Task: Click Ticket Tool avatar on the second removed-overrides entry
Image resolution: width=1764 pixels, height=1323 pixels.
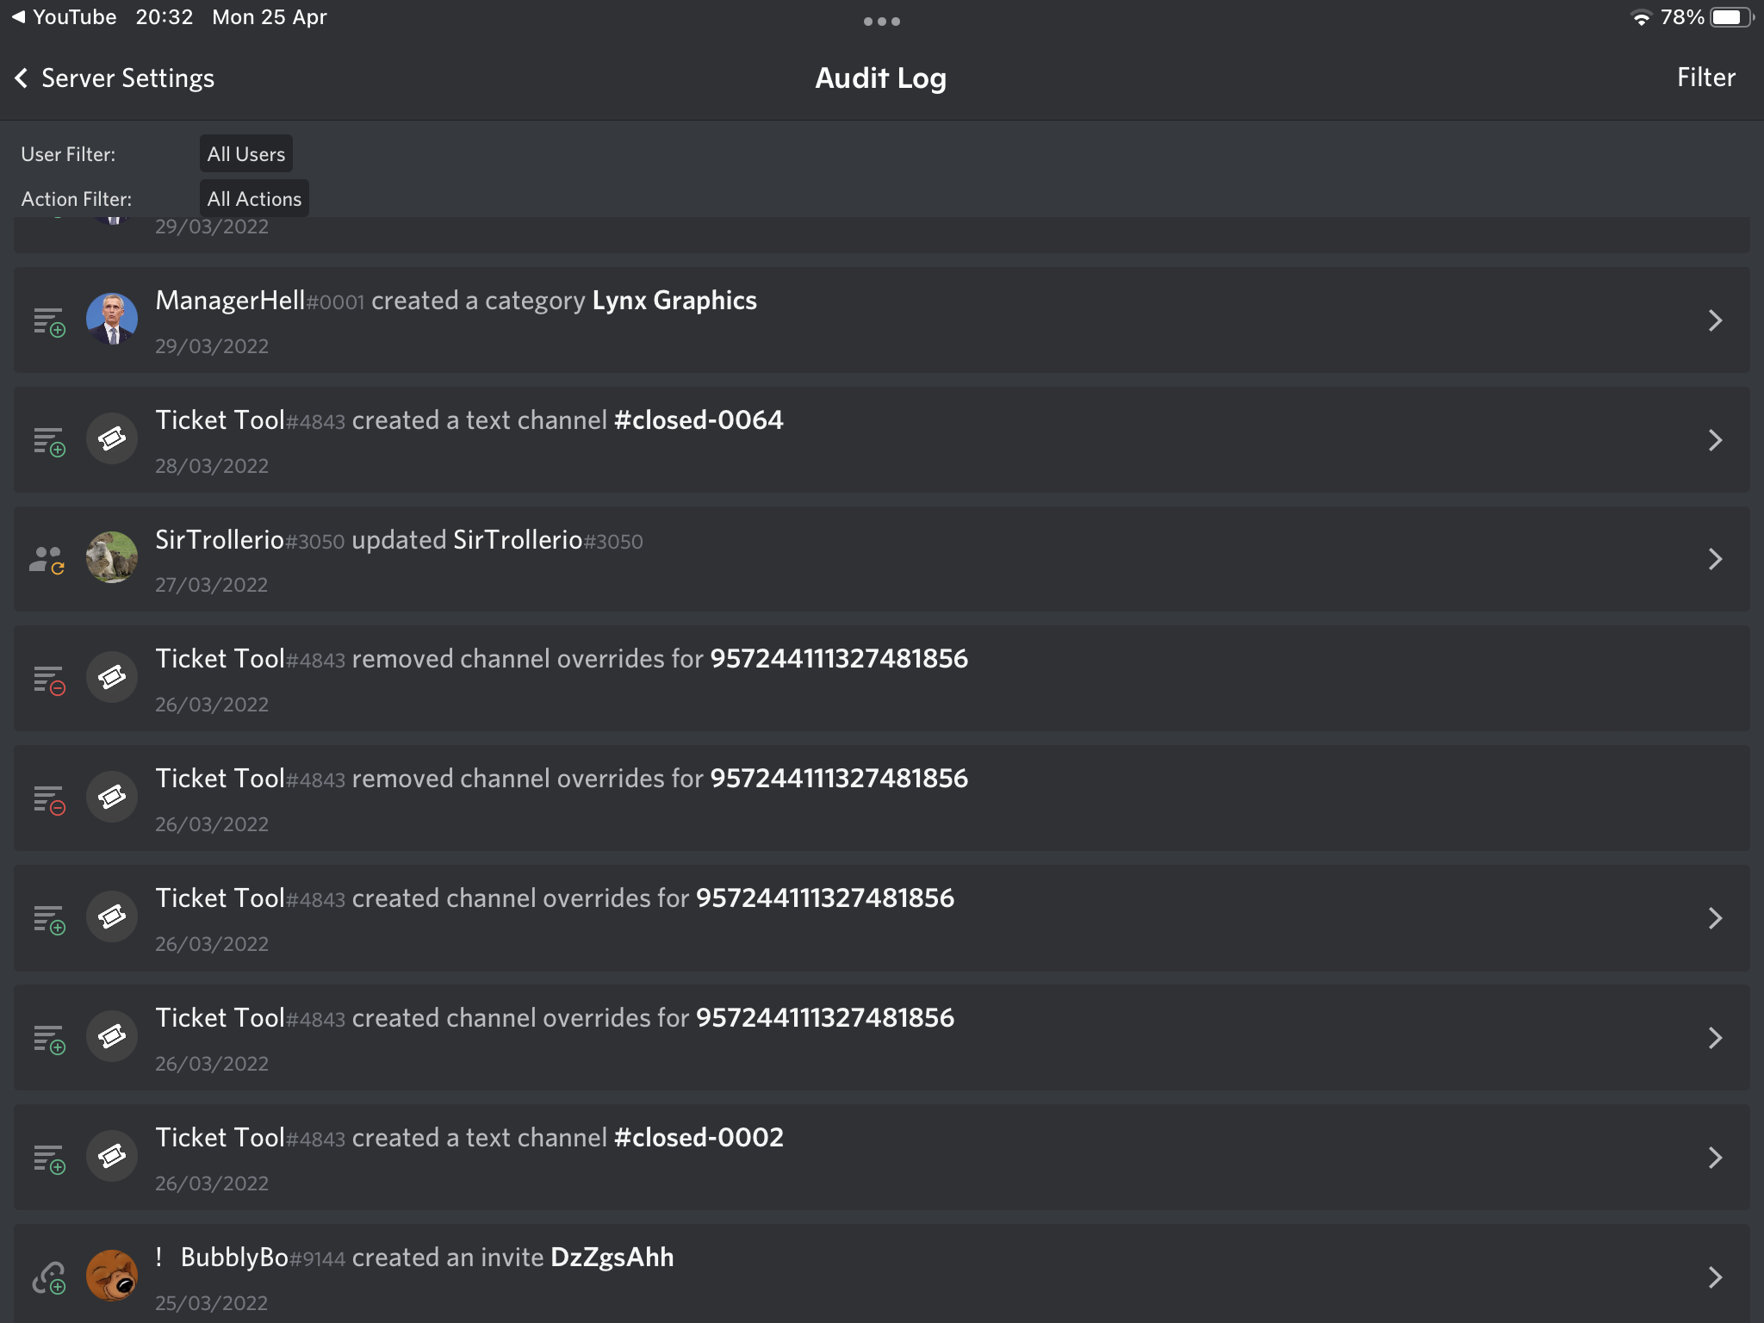Action: click(x=112, y=798)
